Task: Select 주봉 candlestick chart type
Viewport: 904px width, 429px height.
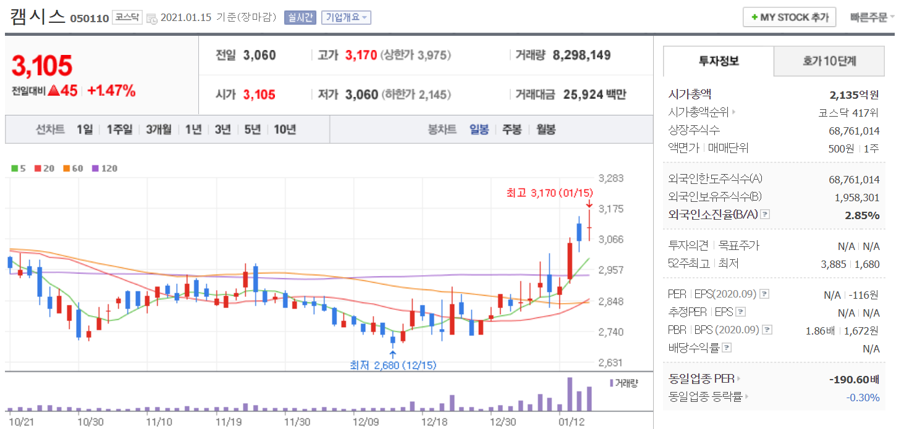Action: [x=512, y=130]
